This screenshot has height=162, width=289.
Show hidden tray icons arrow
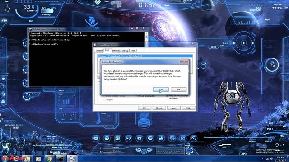coord(263,159)
